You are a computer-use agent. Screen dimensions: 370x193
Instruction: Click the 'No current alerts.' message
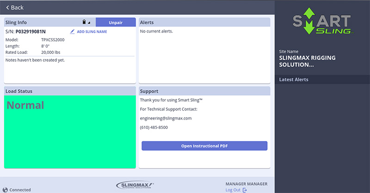[x=156, y=31]
